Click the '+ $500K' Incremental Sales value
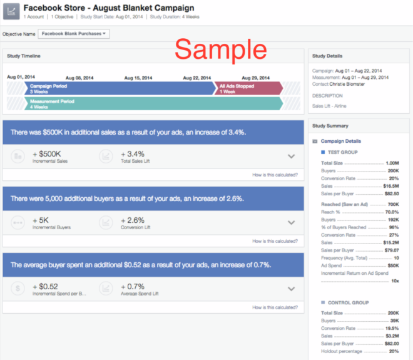The width and height of the screenshot is (413, 360). point(47,154)
